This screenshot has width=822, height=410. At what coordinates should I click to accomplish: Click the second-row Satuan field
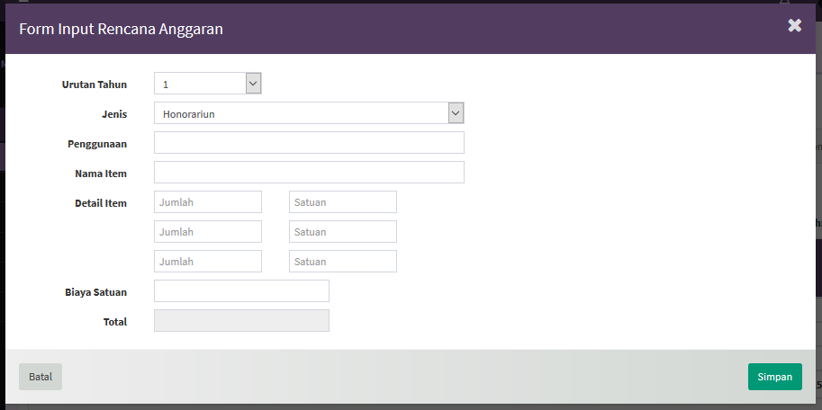pos(343,231)
